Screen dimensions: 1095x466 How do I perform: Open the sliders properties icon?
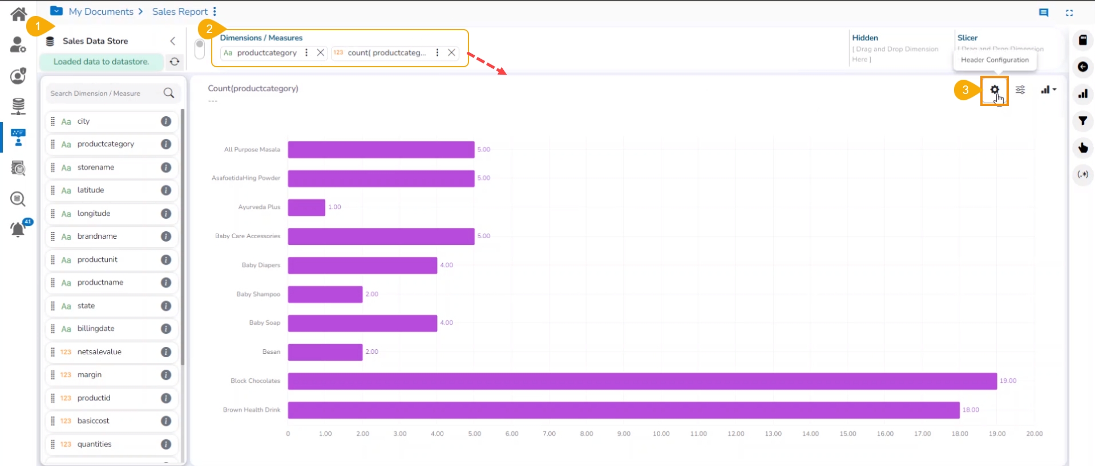(1020, 90)
